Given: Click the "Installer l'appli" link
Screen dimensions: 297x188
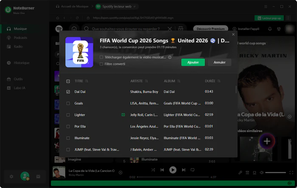Looking at the screenshot, I should (246, 29).
